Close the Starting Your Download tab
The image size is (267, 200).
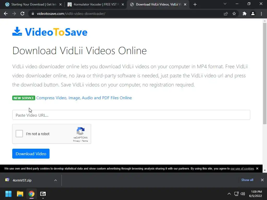[60, 5]
